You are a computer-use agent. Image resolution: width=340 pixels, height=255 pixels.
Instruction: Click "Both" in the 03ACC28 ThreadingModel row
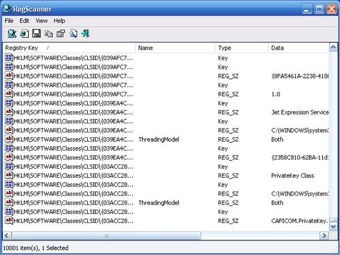[x=277, y=203]
